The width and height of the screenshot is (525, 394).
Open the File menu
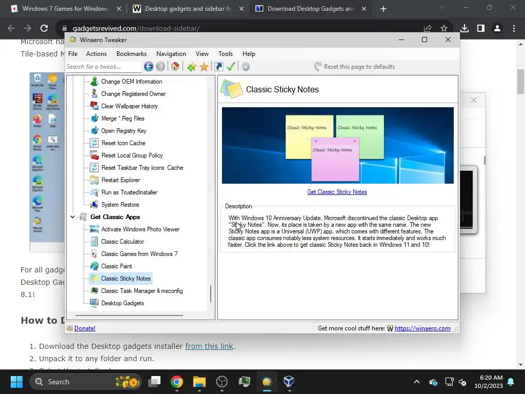pyautogui.click(x=73, y=53)
